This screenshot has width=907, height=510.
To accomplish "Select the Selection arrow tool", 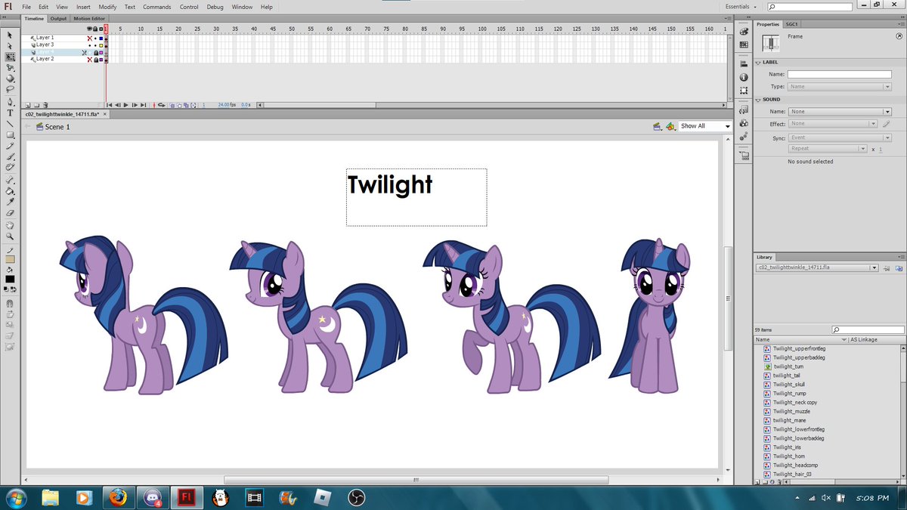I will coord(10,35).
